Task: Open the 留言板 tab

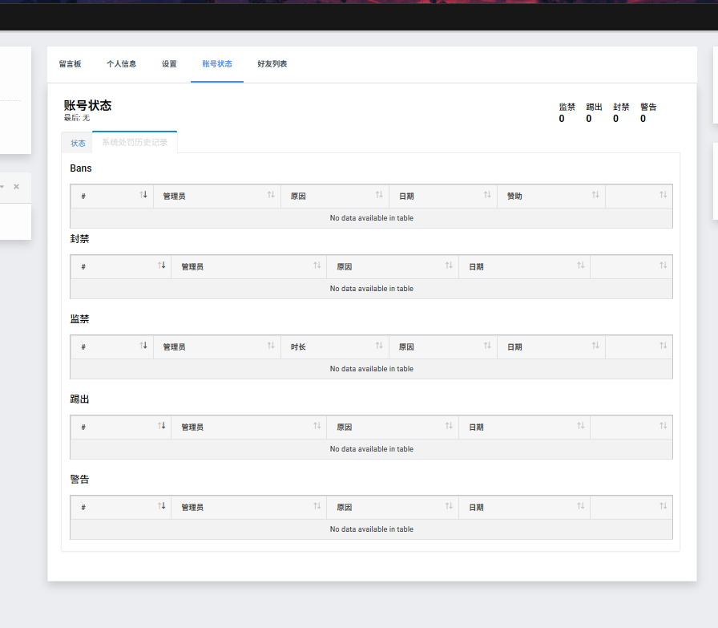Action: (70, 64)
